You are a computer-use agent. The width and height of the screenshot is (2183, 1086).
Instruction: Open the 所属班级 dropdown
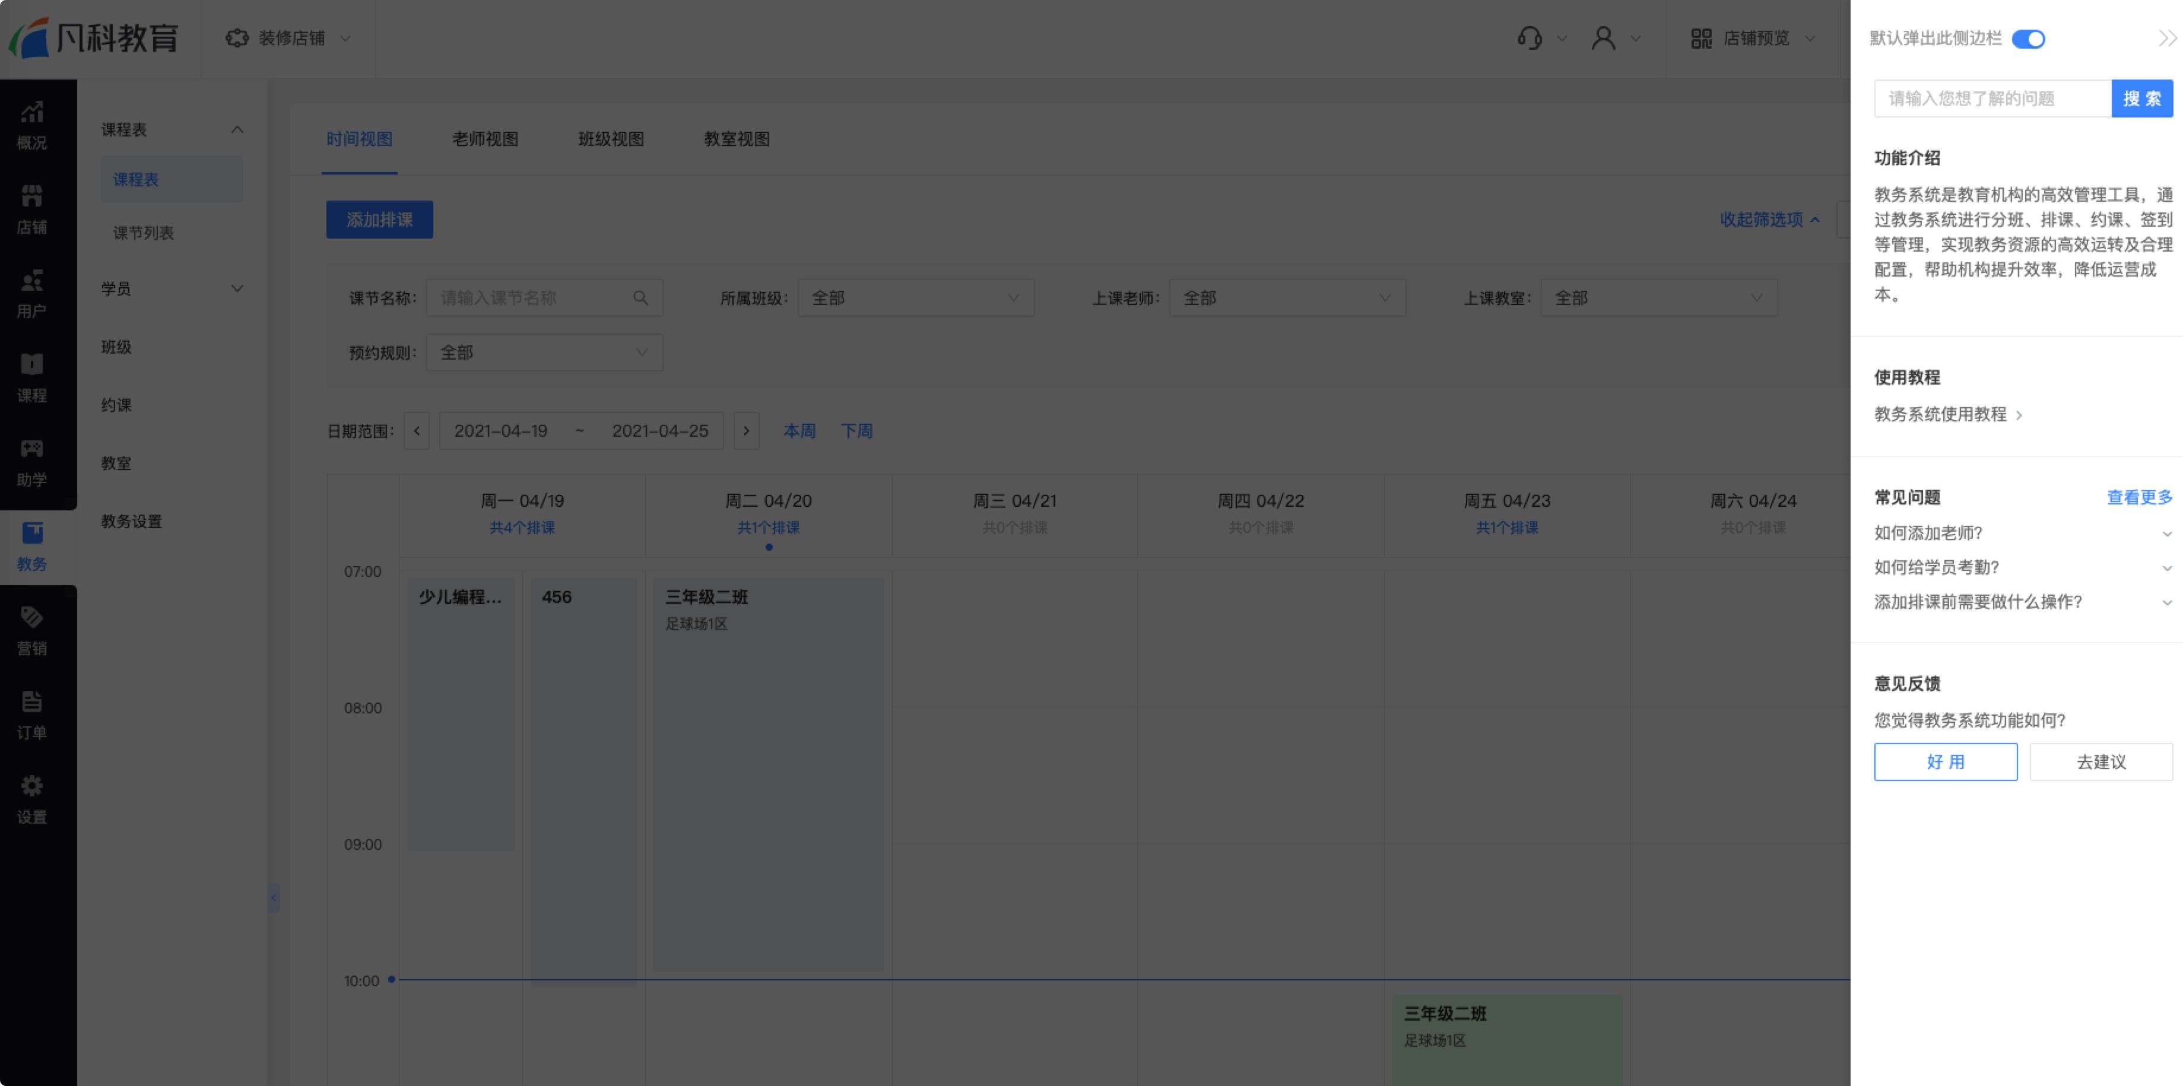click(x=915, y=298)
